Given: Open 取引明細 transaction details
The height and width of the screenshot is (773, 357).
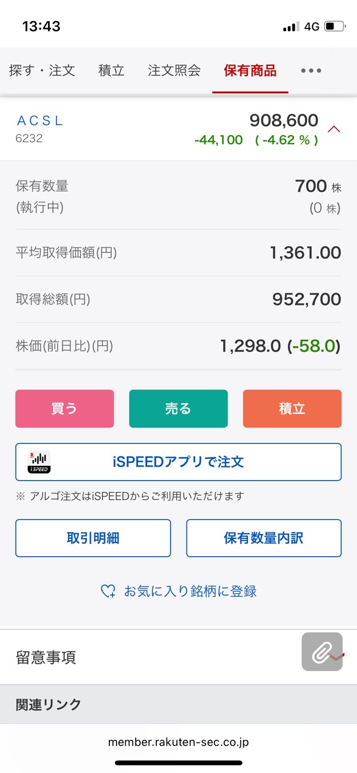Looking at the screenshot, I should tap(93, 538).
